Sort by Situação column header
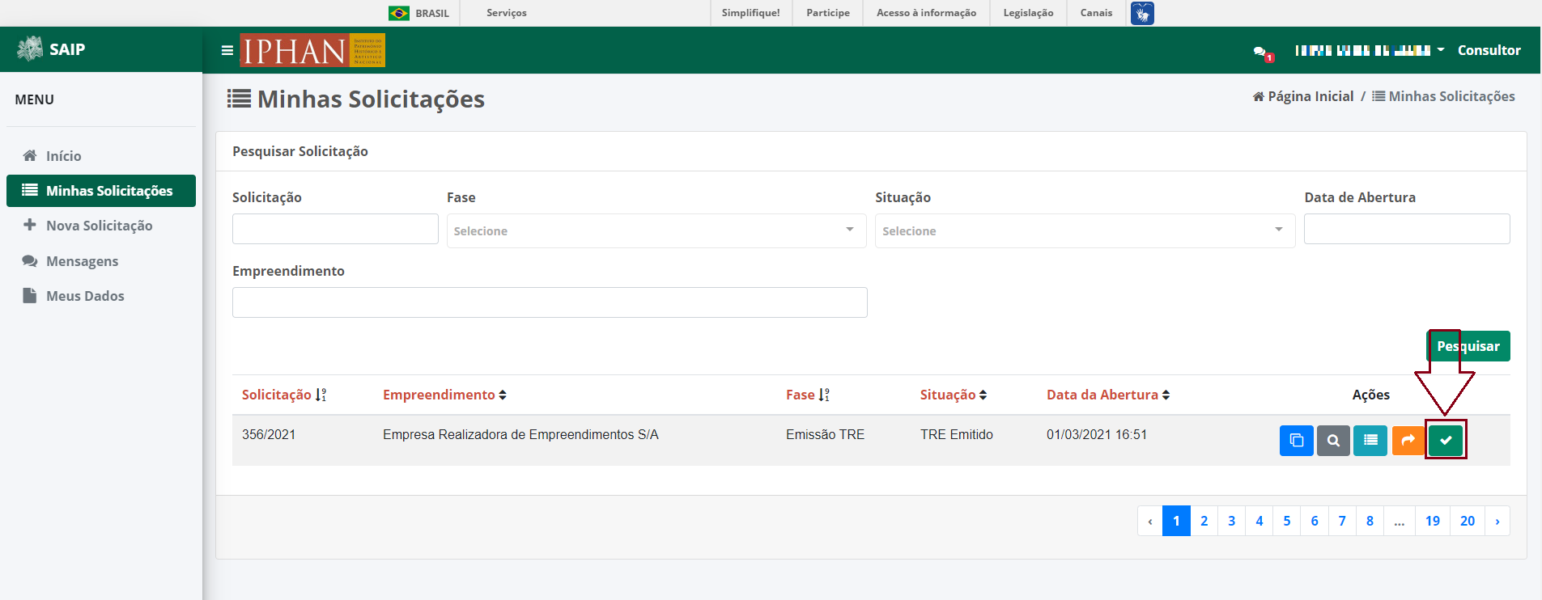Viewport: 1542px width, 600px height. (x=954, y=395)
